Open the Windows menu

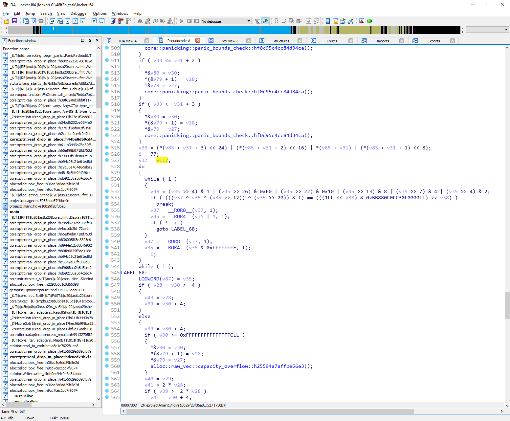tap(120, 13)
